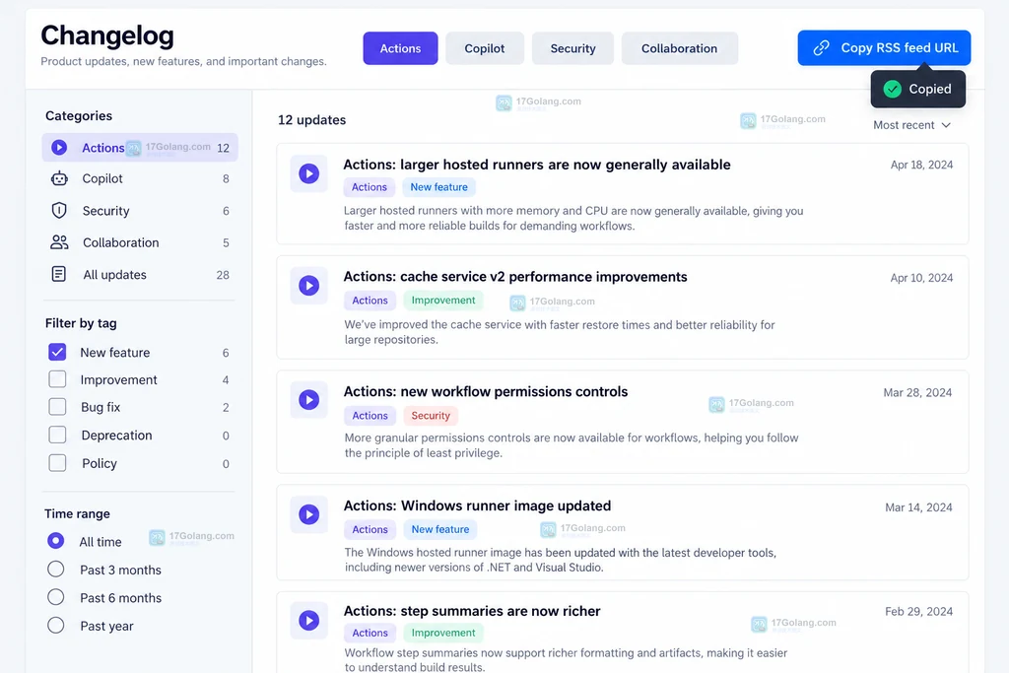The image size is (1009, 673).
Task: Click the 'Filter by tag' section heading
Action: pyautogui.click(x=81, y=323)
